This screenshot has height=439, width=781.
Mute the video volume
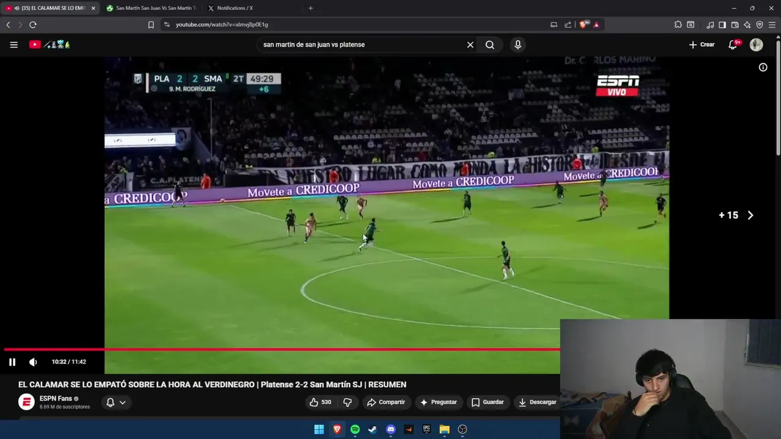(33, 362)
